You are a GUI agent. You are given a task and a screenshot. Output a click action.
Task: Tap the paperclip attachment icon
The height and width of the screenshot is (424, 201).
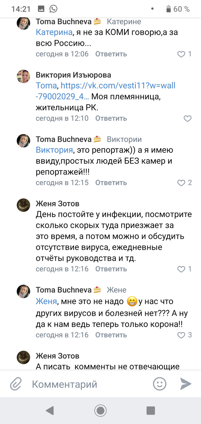click(16, 384)
